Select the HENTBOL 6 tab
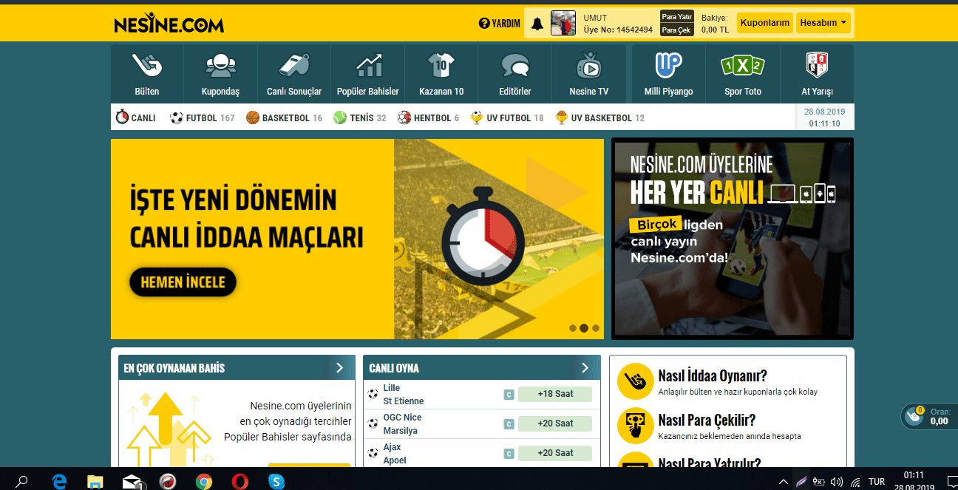Viewport: 958px width, 490px height. (x=429, y=118)
